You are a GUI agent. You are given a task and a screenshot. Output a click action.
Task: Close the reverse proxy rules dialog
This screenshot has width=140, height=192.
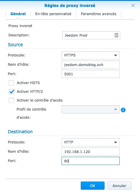(133, 6)
